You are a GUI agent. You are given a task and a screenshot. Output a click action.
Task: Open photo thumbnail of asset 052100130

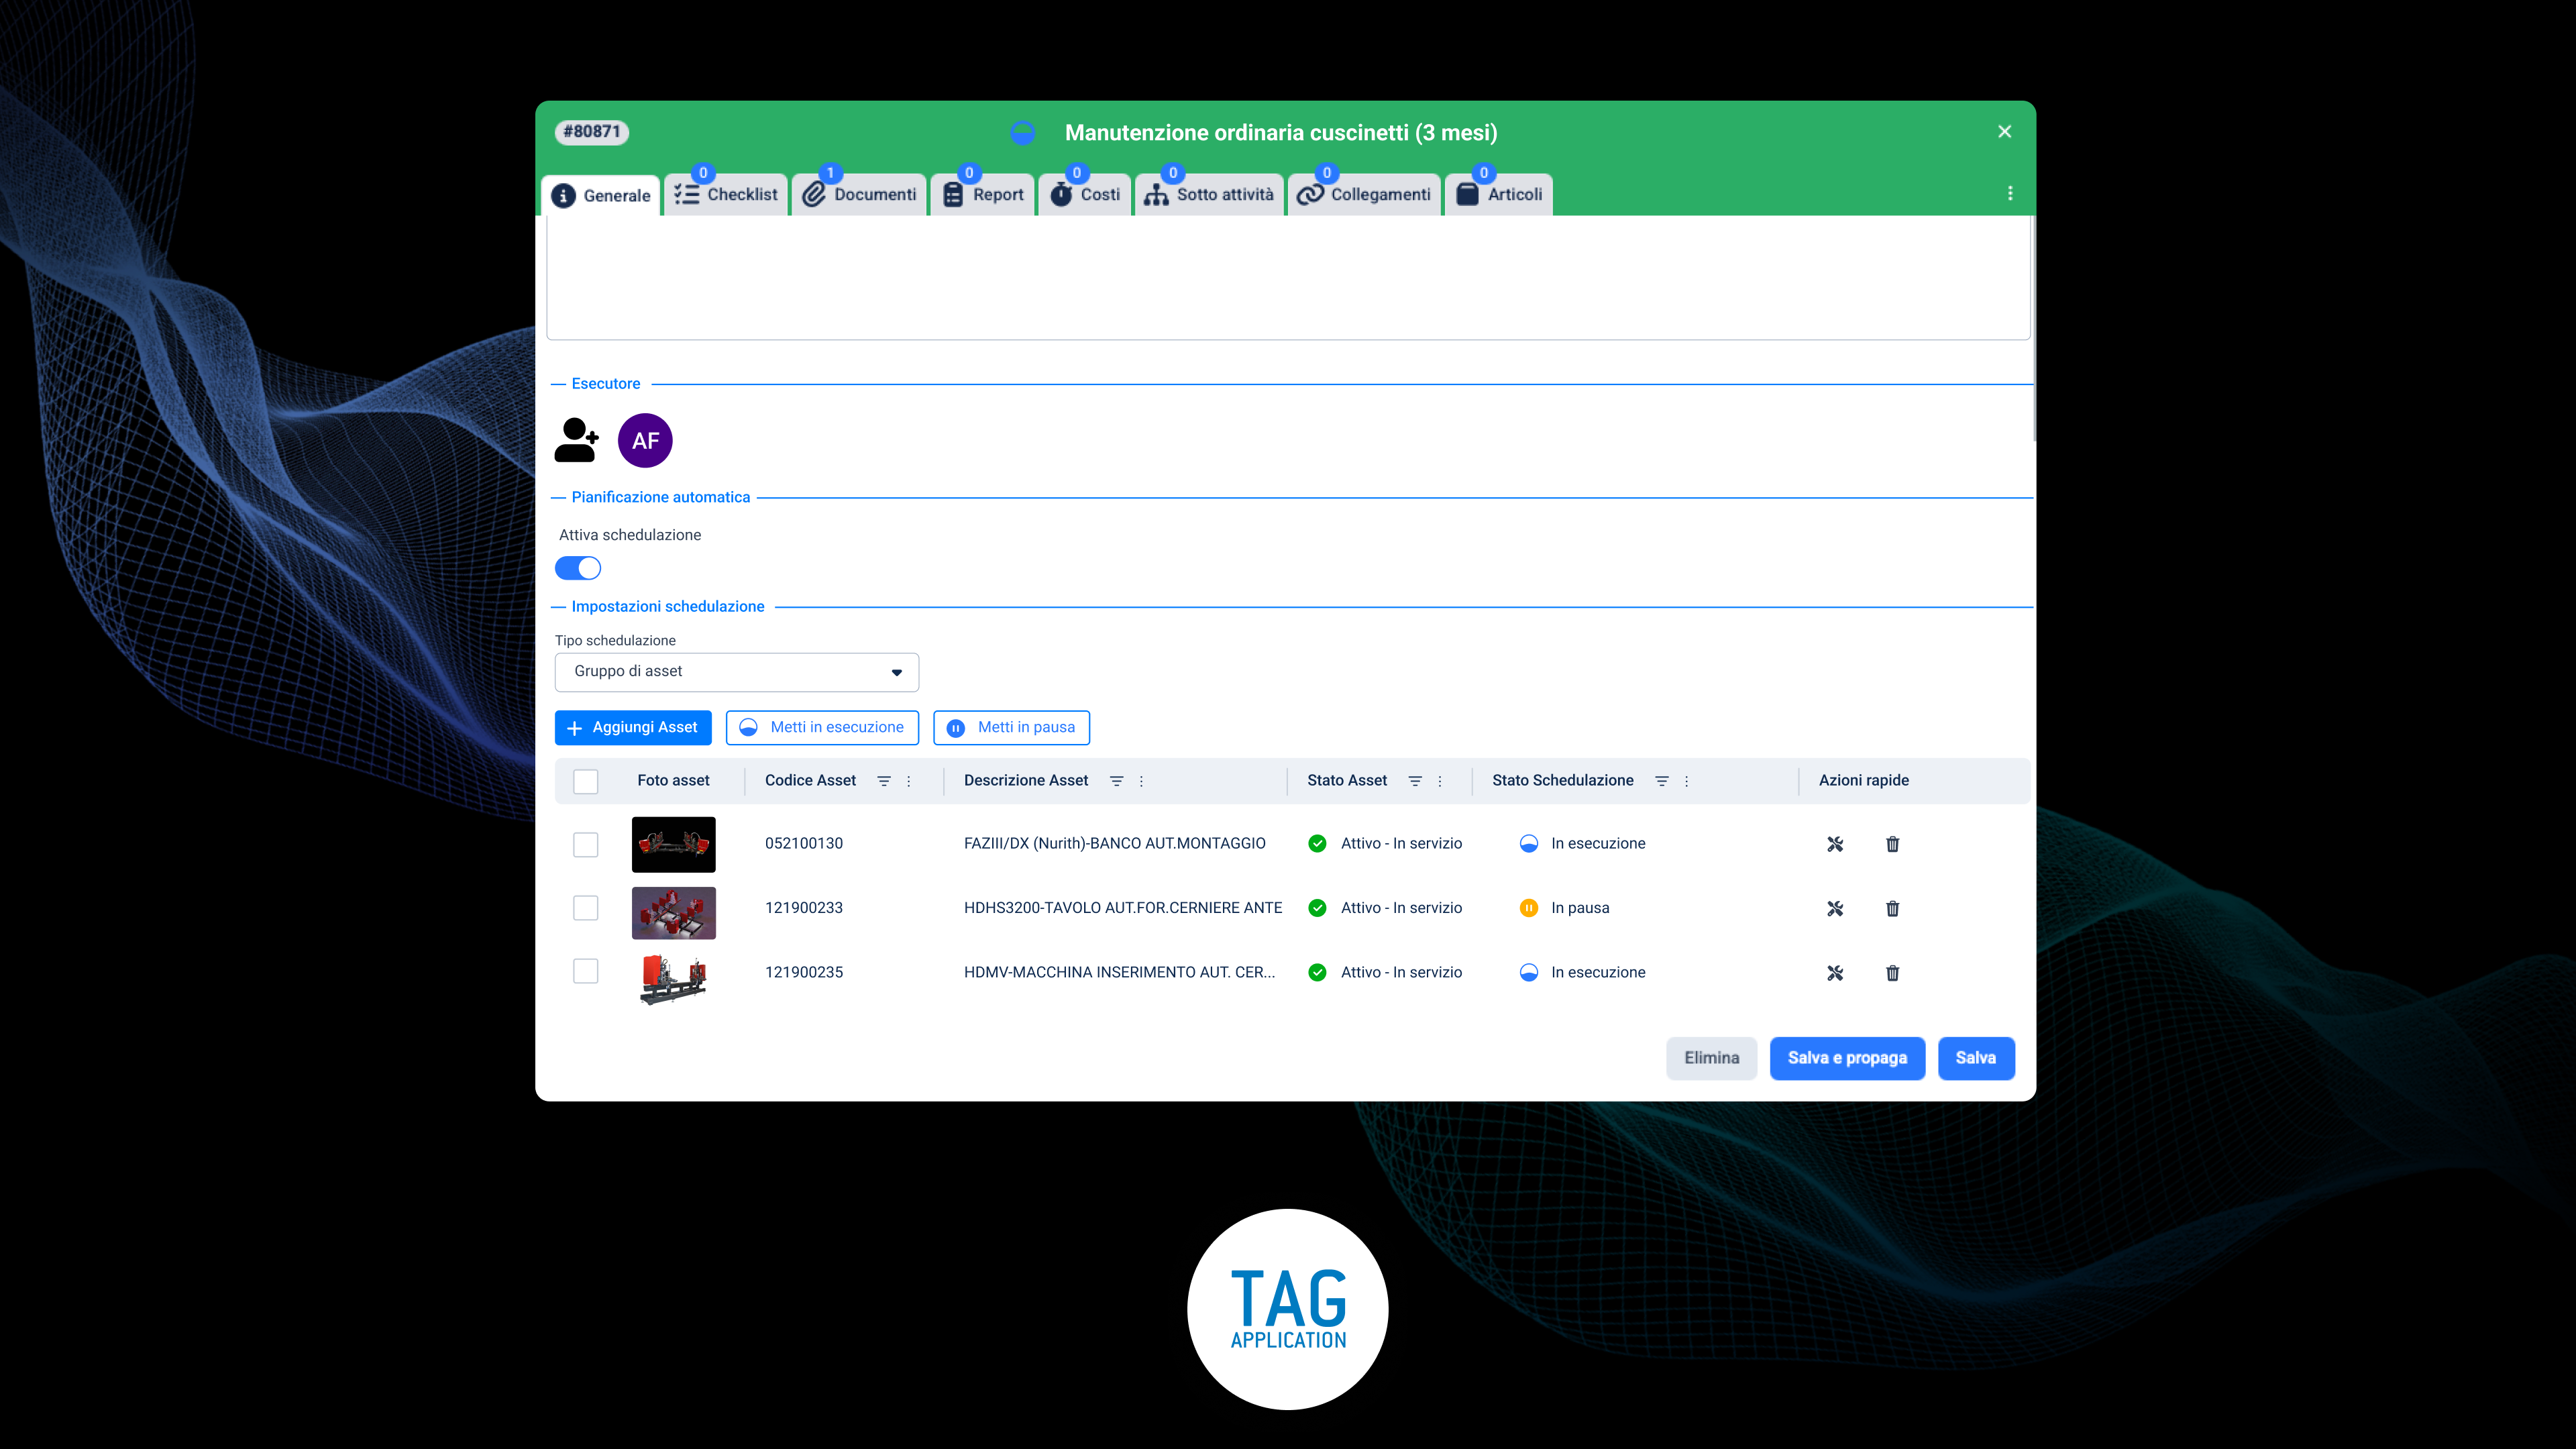(x=673, y=844)
